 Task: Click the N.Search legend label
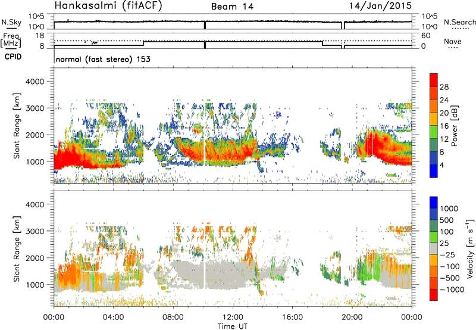(x=459, y=22)
